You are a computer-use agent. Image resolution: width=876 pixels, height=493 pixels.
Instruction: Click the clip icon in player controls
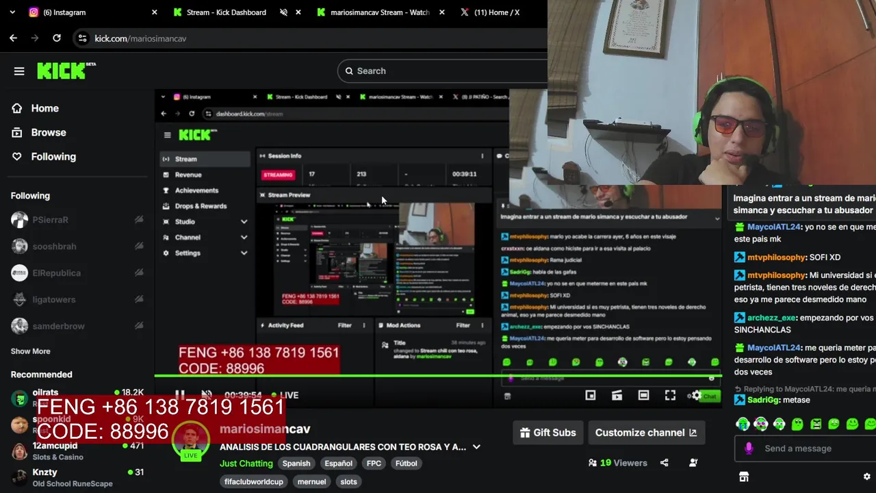tap(617, 395)
